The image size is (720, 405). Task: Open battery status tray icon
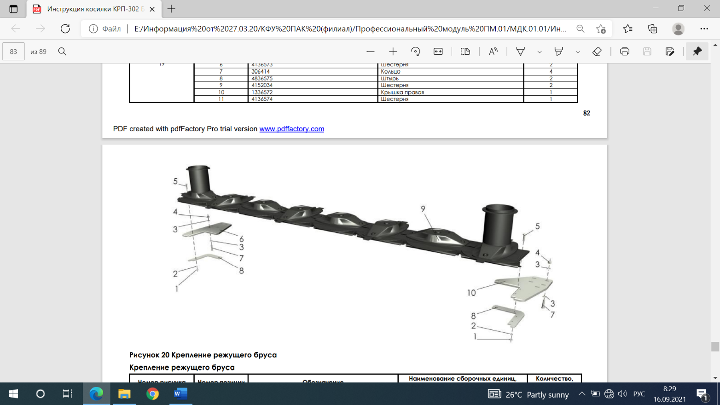[x=595, y=394]
